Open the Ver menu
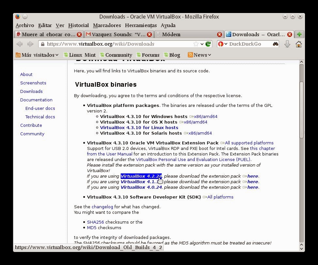Screen dimensions: 318x265 tap(60, 25)
